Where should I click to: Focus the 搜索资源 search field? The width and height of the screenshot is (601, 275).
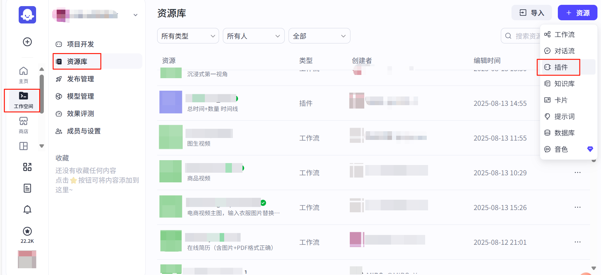tap(521, 36)
